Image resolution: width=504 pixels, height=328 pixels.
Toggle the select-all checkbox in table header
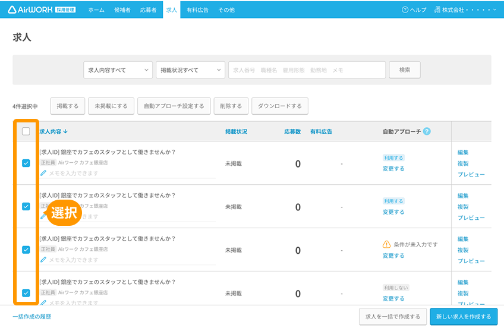[26, 131]
